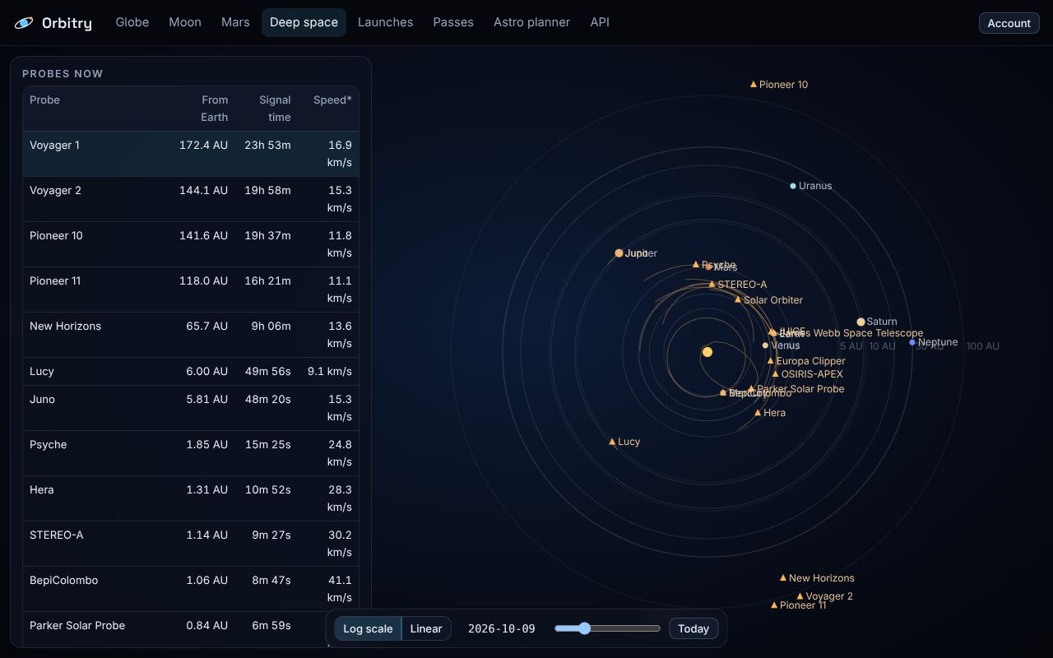Select the STEREO-A triangle marker
Screen dimensions: 1053x658
point(712,285)
